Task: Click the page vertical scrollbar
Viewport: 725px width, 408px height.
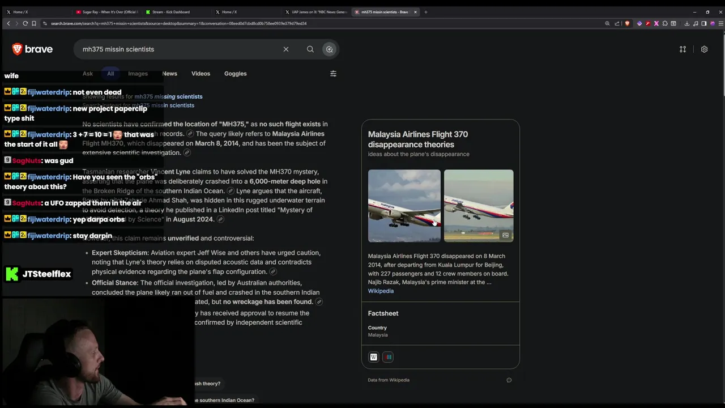Action: (723, 65)
